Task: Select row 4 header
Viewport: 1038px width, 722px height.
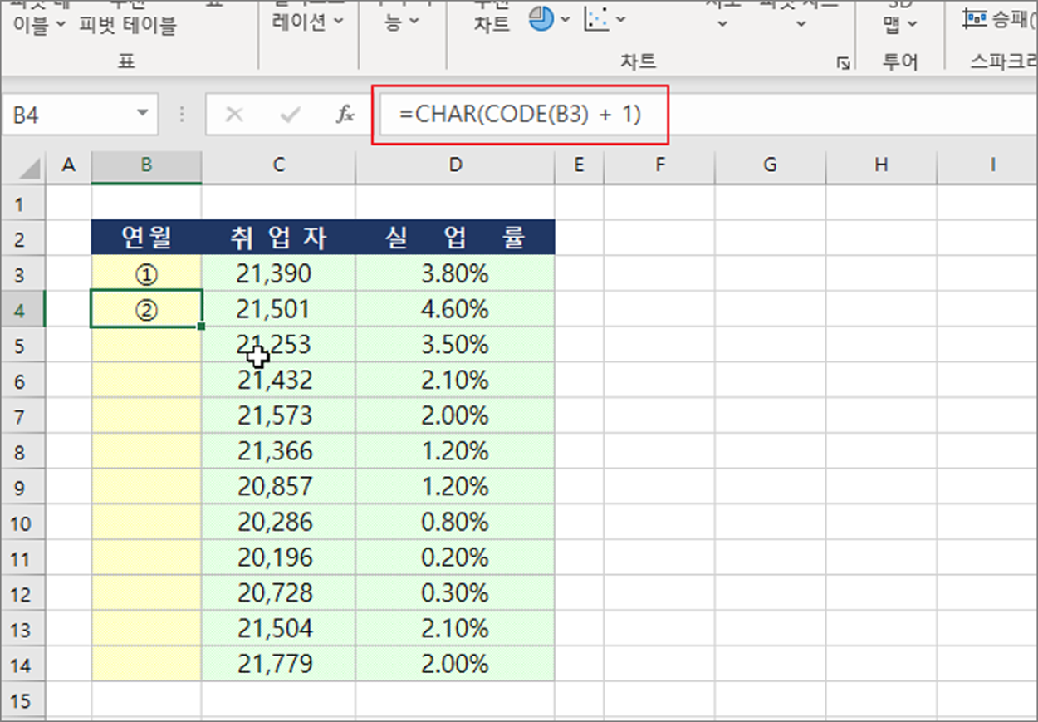Action: point(22,311)
